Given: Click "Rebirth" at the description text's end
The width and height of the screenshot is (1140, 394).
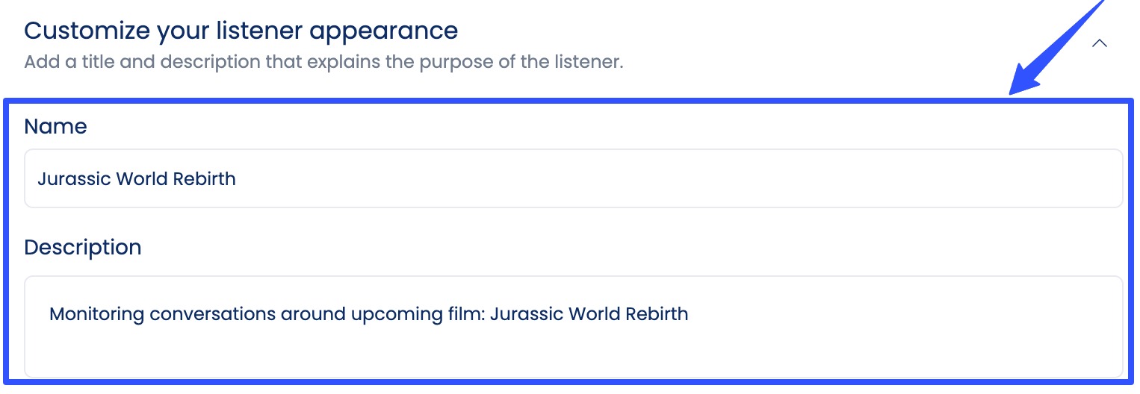Looking at the screenshot, I should [656, 313].
